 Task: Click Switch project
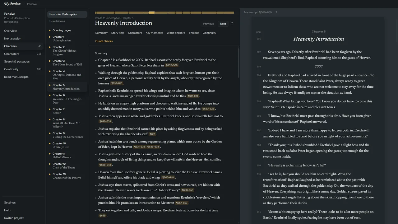pos(23,218)
